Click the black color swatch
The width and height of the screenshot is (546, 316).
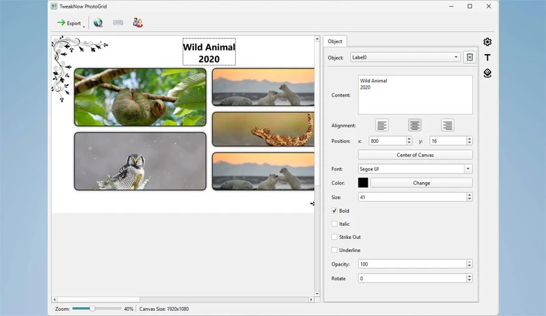pos(363,183)
